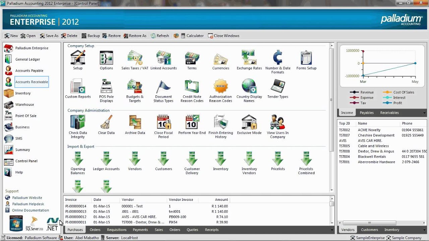Switch to the Receipts tab
429x241 pixels.
pos(211,230)
